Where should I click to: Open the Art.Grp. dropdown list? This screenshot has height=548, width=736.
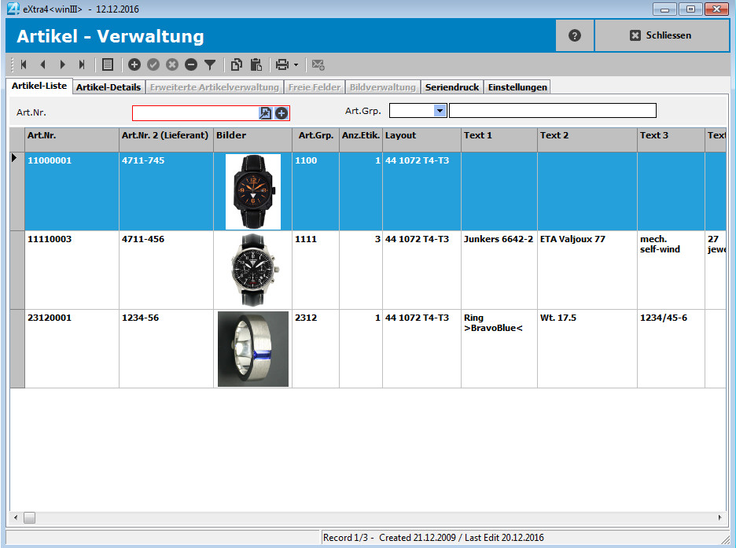point(440,111)
